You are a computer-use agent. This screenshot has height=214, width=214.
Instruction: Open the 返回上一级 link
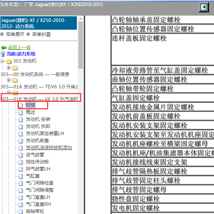pyautogui.click(x=19, y=47)
